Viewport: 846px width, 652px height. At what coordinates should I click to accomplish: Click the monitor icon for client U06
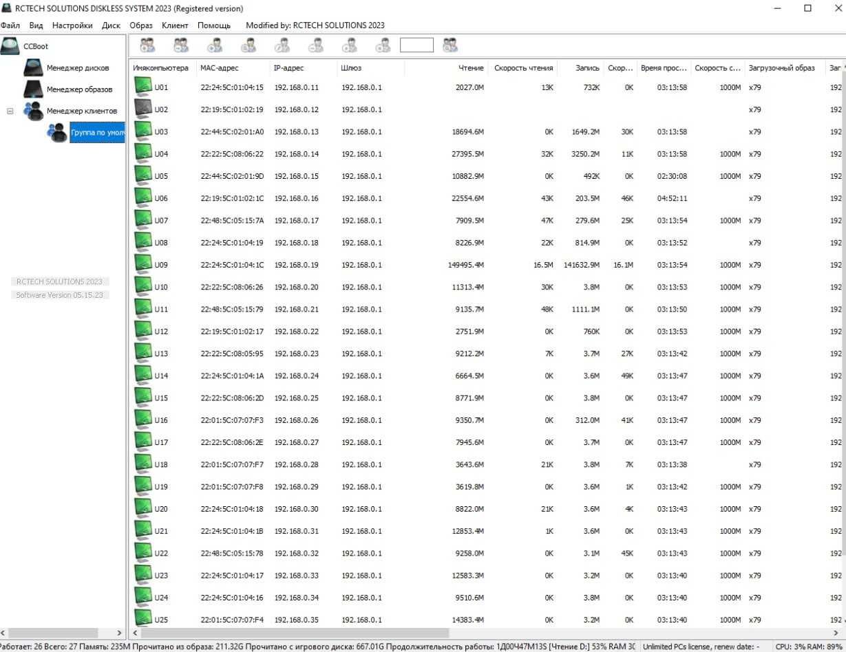pyautogui.click(x=142, y=197)
